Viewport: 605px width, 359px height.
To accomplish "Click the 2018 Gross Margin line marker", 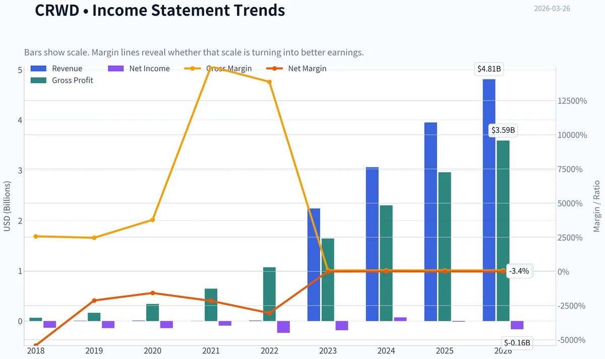I will point(35,236).
